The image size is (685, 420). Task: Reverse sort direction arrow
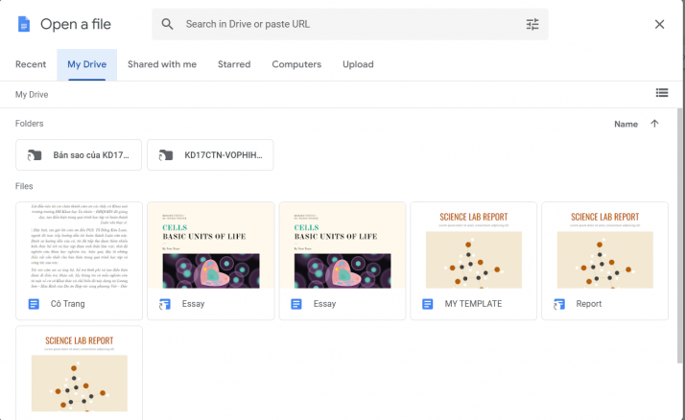coord(654,124)
